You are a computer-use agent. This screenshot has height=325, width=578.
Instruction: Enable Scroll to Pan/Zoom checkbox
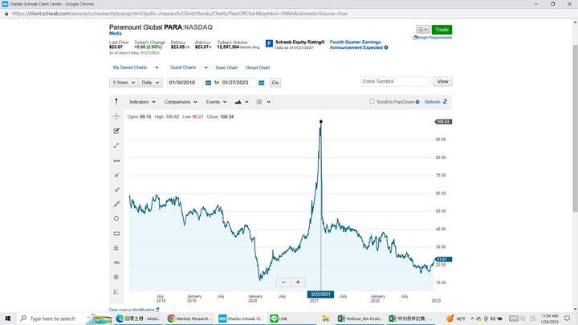pos(372,101)
